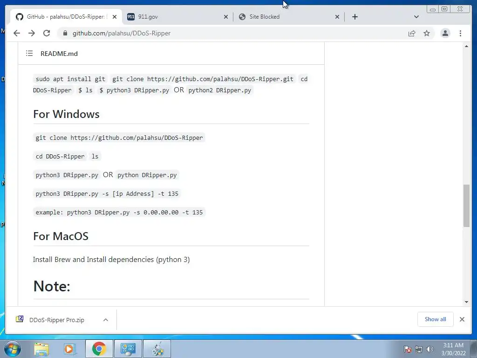Open the Chrome profile menu

click(445, 33)
